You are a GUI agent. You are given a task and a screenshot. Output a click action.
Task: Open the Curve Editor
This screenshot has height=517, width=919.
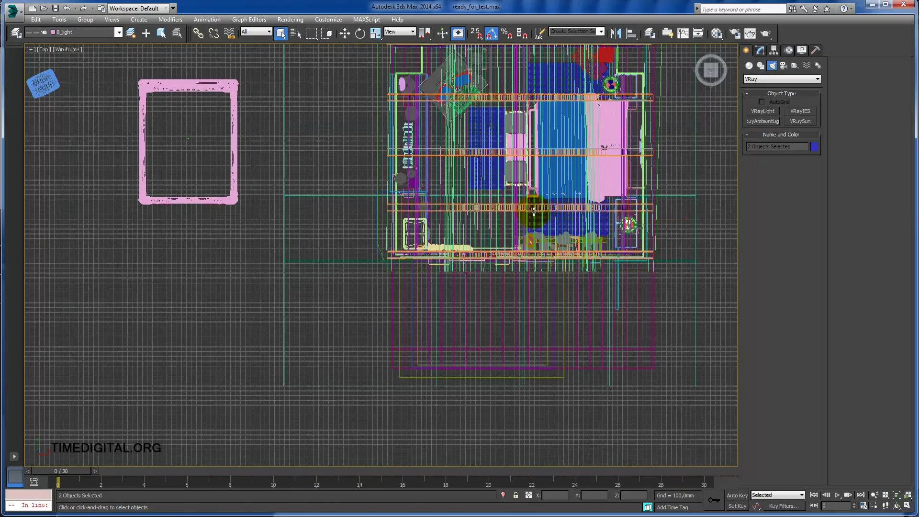(x=683, y=33)
